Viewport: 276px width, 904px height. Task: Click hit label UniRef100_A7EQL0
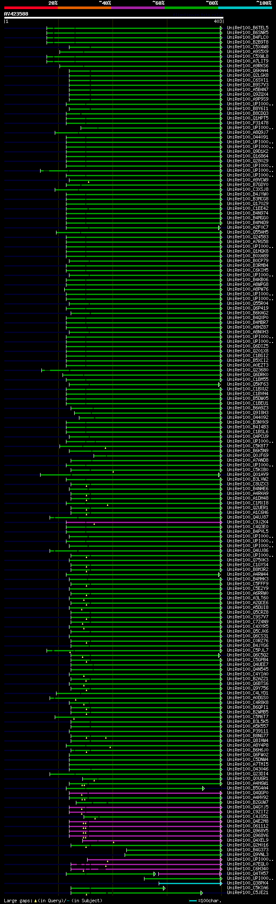[x=248, y=864]
